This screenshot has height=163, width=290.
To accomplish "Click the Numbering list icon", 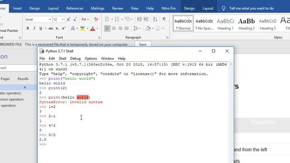I will pyautogui.click(x=117, y=19).
